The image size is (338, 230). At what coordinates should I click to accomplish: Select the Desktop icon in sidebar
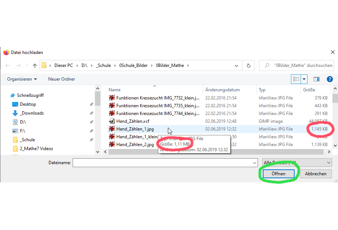tap(15, 104)
